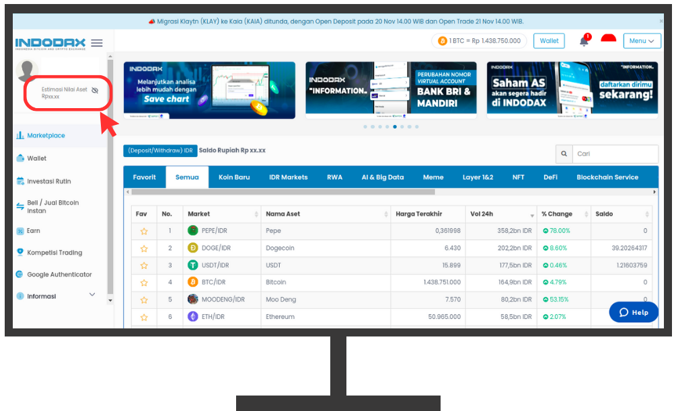Click the user avatar picture
The width and height of the screenshot is (674, 411).
tap(27, 71)
